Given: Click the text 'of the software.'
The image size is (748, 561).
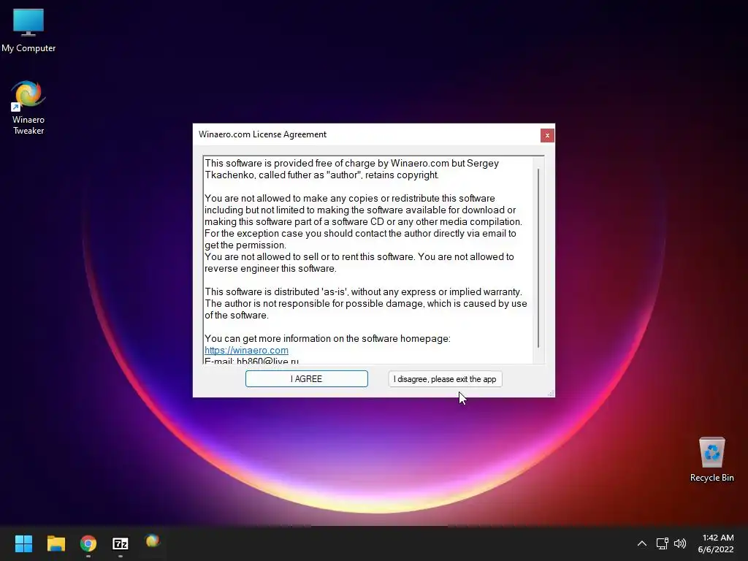Looking at the screenshot, I should coord(237,316).
